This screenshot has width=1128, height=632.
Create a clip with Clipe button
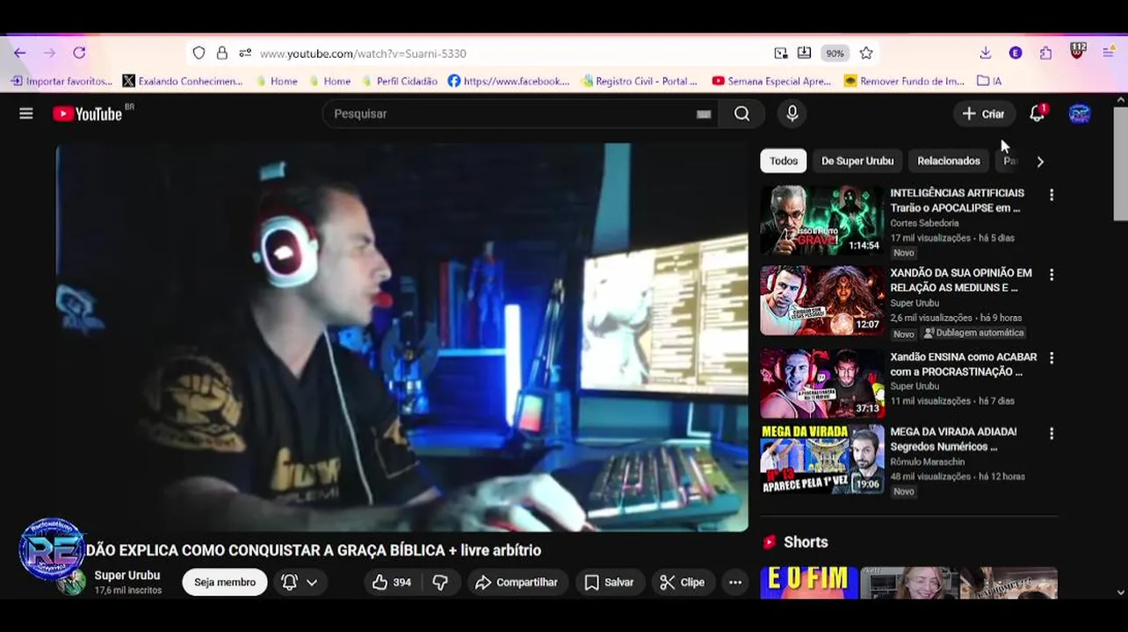(x=682, y=582)
